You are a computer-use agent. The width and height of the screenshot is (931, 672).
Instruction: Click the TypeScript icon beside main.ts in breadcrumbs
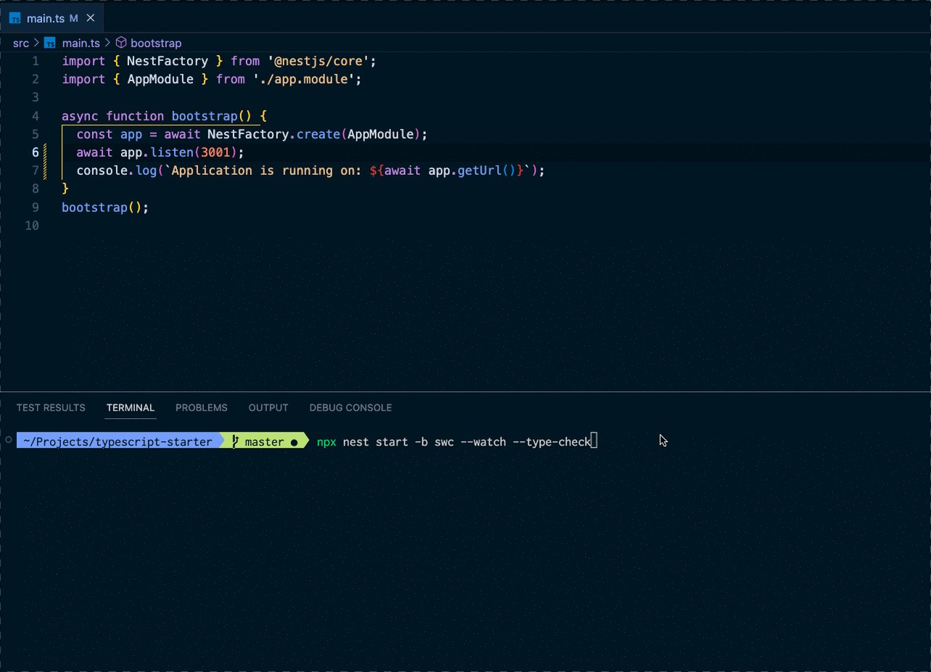pyautogui.click(x=49, y=43)
